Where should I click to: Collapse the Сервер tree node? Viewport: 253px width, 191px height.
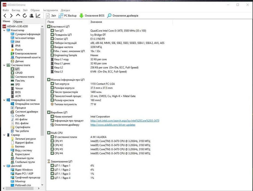(x=4, y=135)
